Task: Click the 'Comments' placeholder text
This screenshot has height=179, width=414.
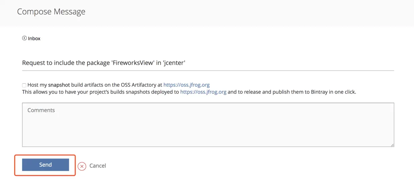Action: (41, 110)
